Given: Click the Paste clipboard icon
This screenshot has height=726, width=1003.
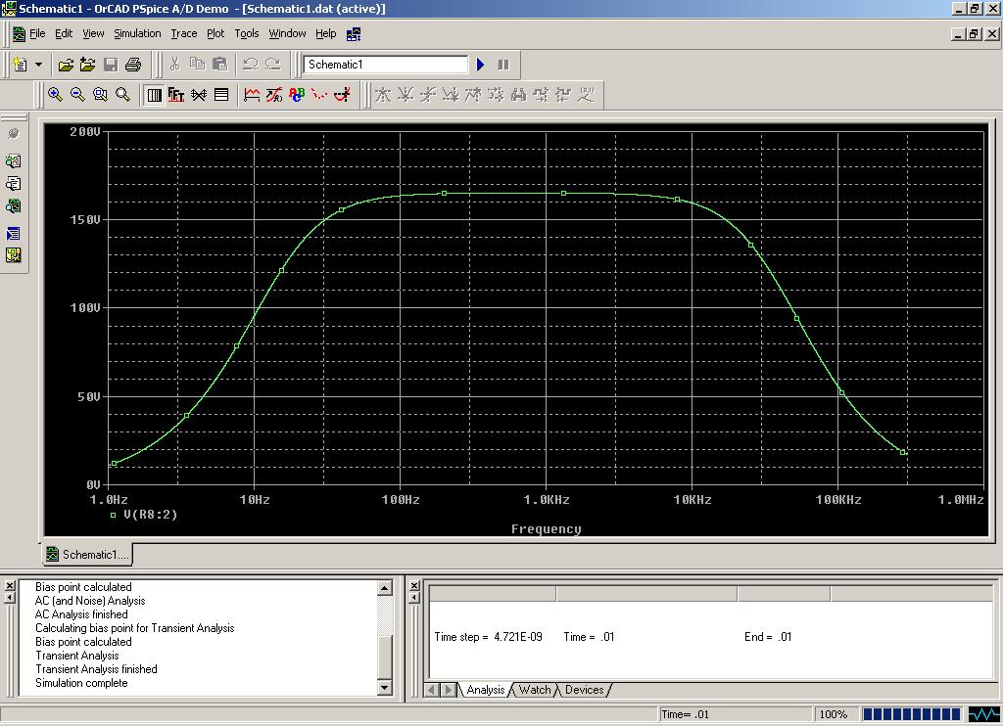Looking at the screenshot, I should 219,64.
